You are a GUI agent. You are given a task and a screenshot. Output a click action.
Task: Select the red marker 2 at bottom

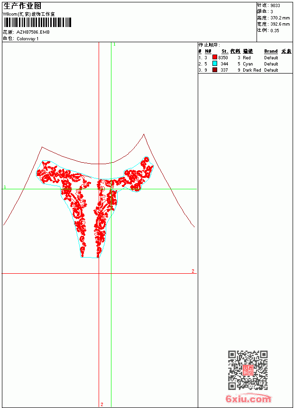click(x=102, y=404)
